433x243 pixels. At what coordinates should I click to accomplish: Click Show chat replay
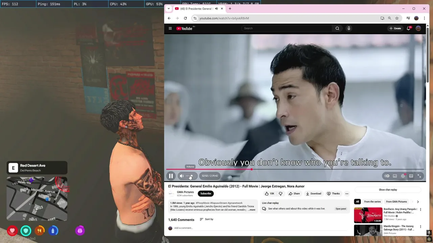coord(388,190)
